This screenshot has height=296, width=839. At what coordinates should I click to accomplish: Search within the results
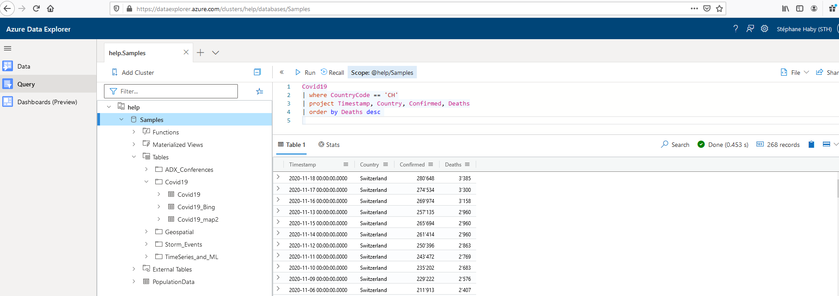675,145
